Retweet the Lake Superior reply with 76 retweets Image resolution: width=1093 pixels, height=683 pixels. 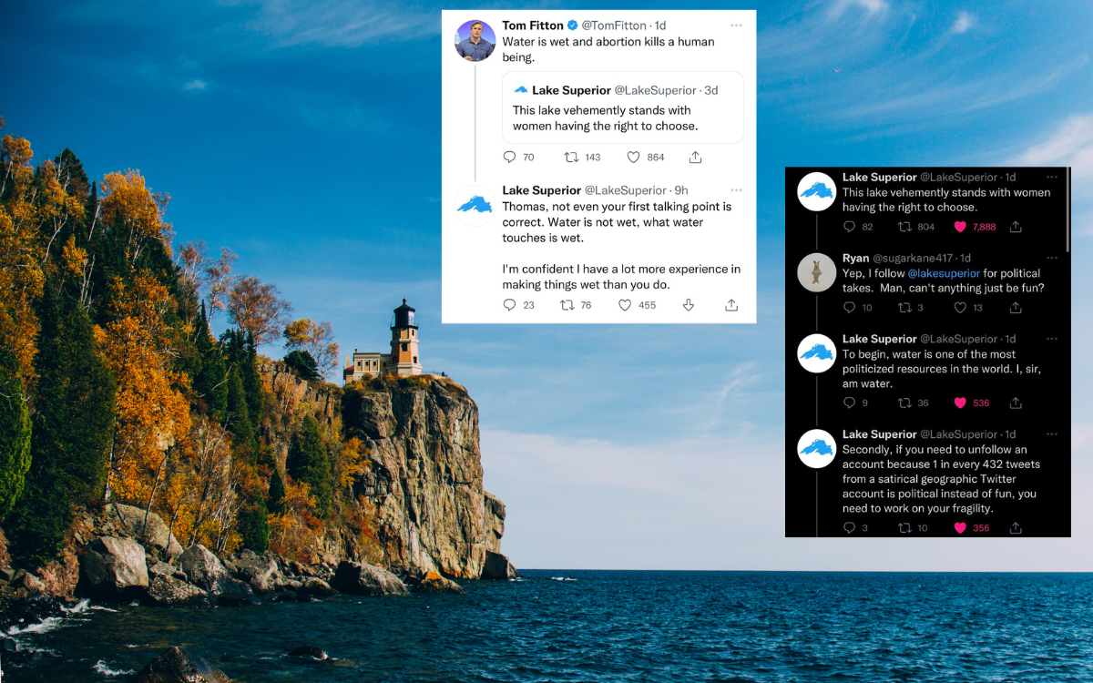tap(567, 305)
